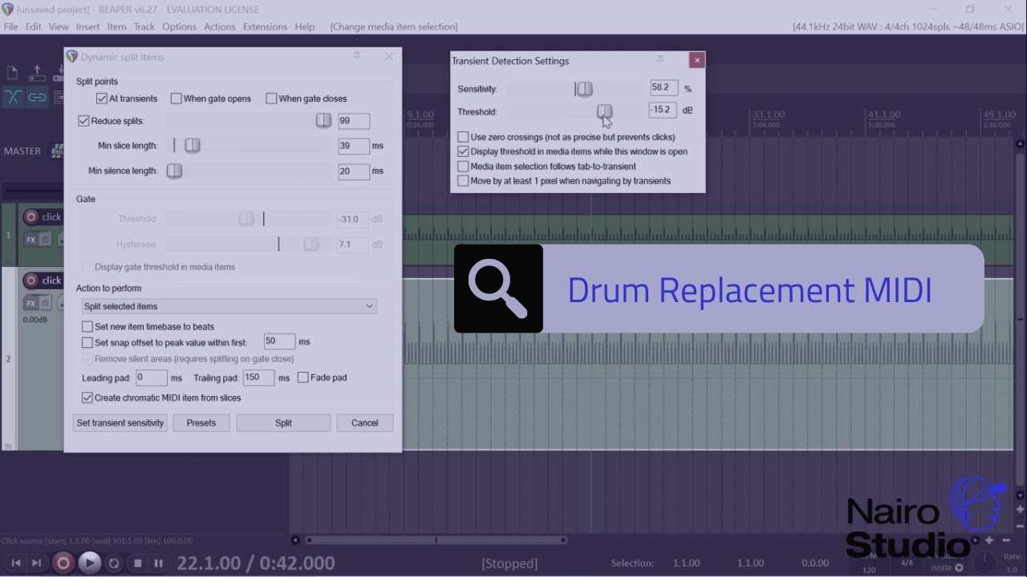Open the Insert menu
This screenshot has width=1027, height=577.
88,26
